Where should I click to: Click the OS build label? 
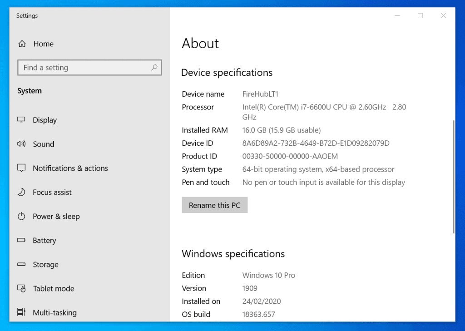click(x=196, y=314)
